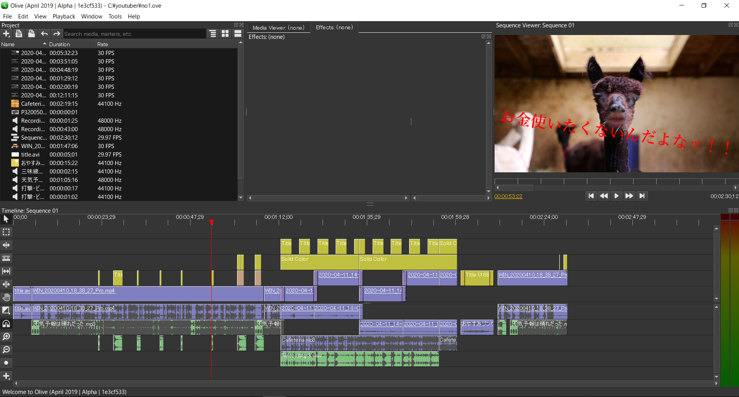This screenshot has height=397, width=739.
Task: Click the Redo arrow icon
Action: point(57,34)
